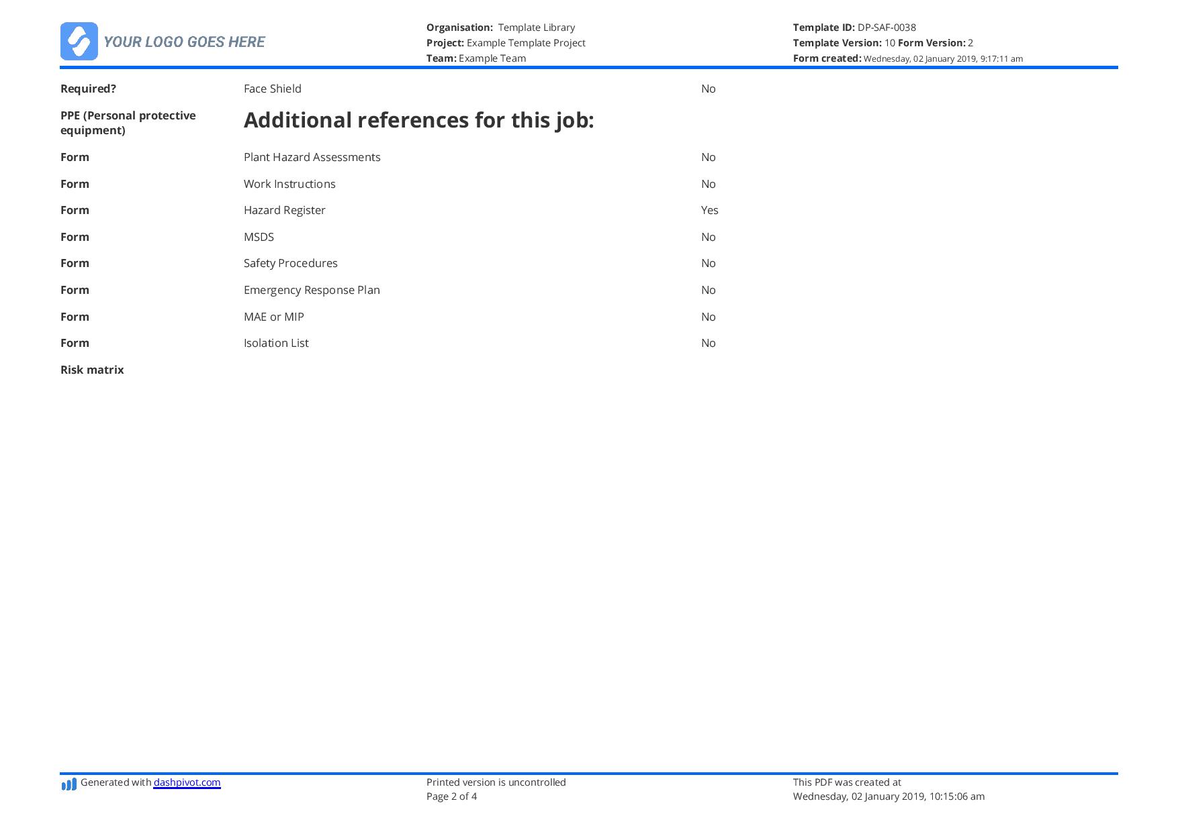Screen dimensions: 1178x832
Task: Click the 'Form Version: 2' text
Action: click(936, 43)
